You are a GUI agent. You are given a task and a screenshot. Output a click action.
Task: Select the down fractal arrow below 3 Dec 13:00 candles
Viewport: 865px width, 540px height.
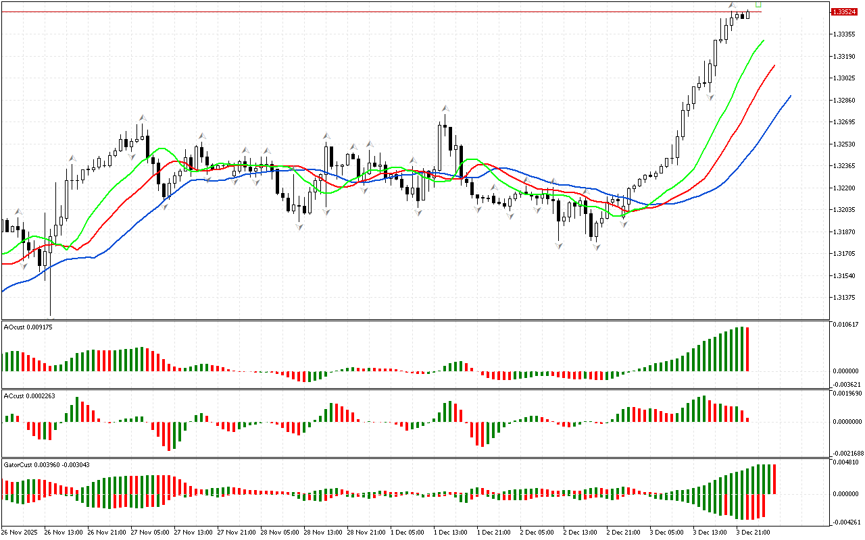click(710, 97)
